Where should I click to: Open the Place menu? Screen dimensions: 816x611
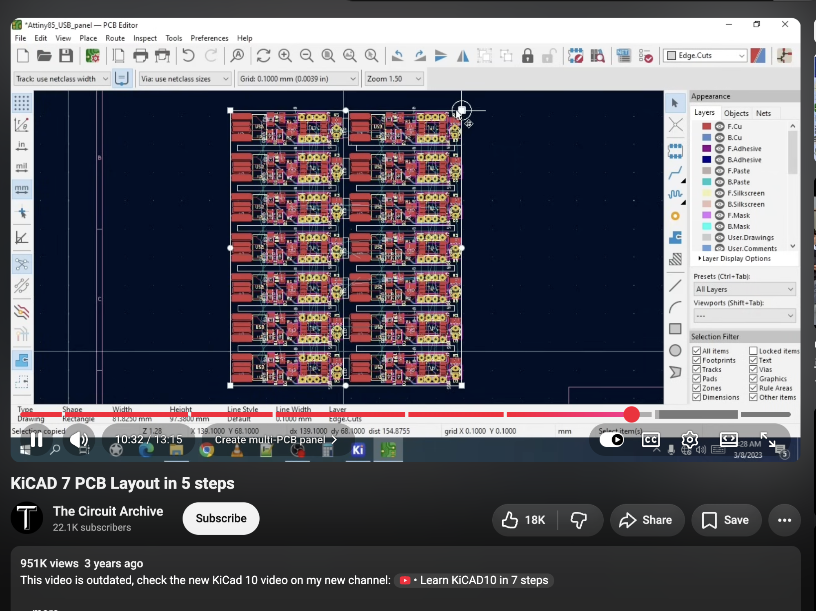click(x=88, y=38)
